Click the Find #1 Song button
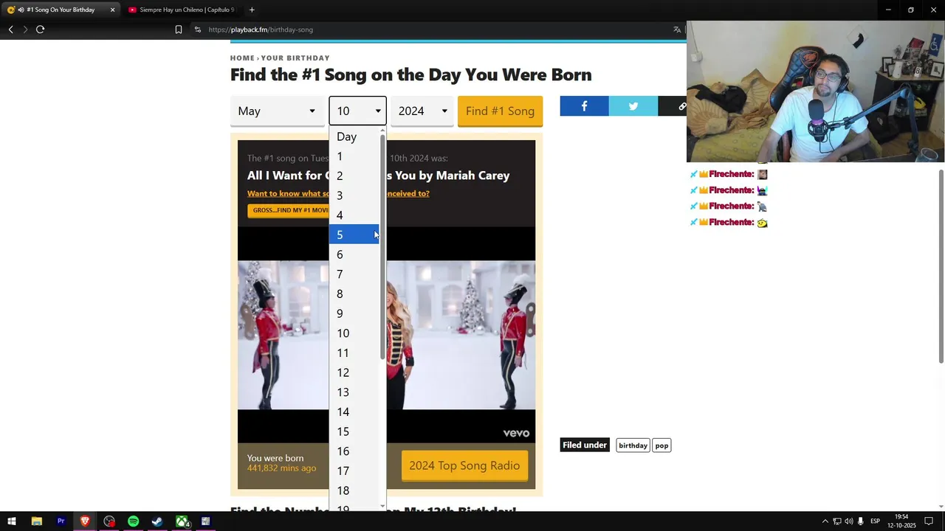The image size is (945, 531). point(500,111)
